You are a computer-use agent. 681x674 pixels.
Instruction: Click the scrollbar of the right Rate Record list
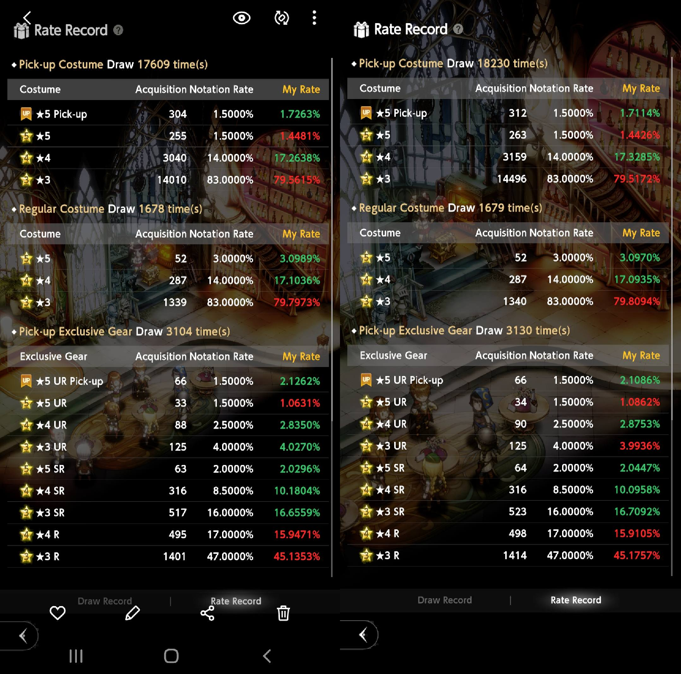tap(672, 316)
